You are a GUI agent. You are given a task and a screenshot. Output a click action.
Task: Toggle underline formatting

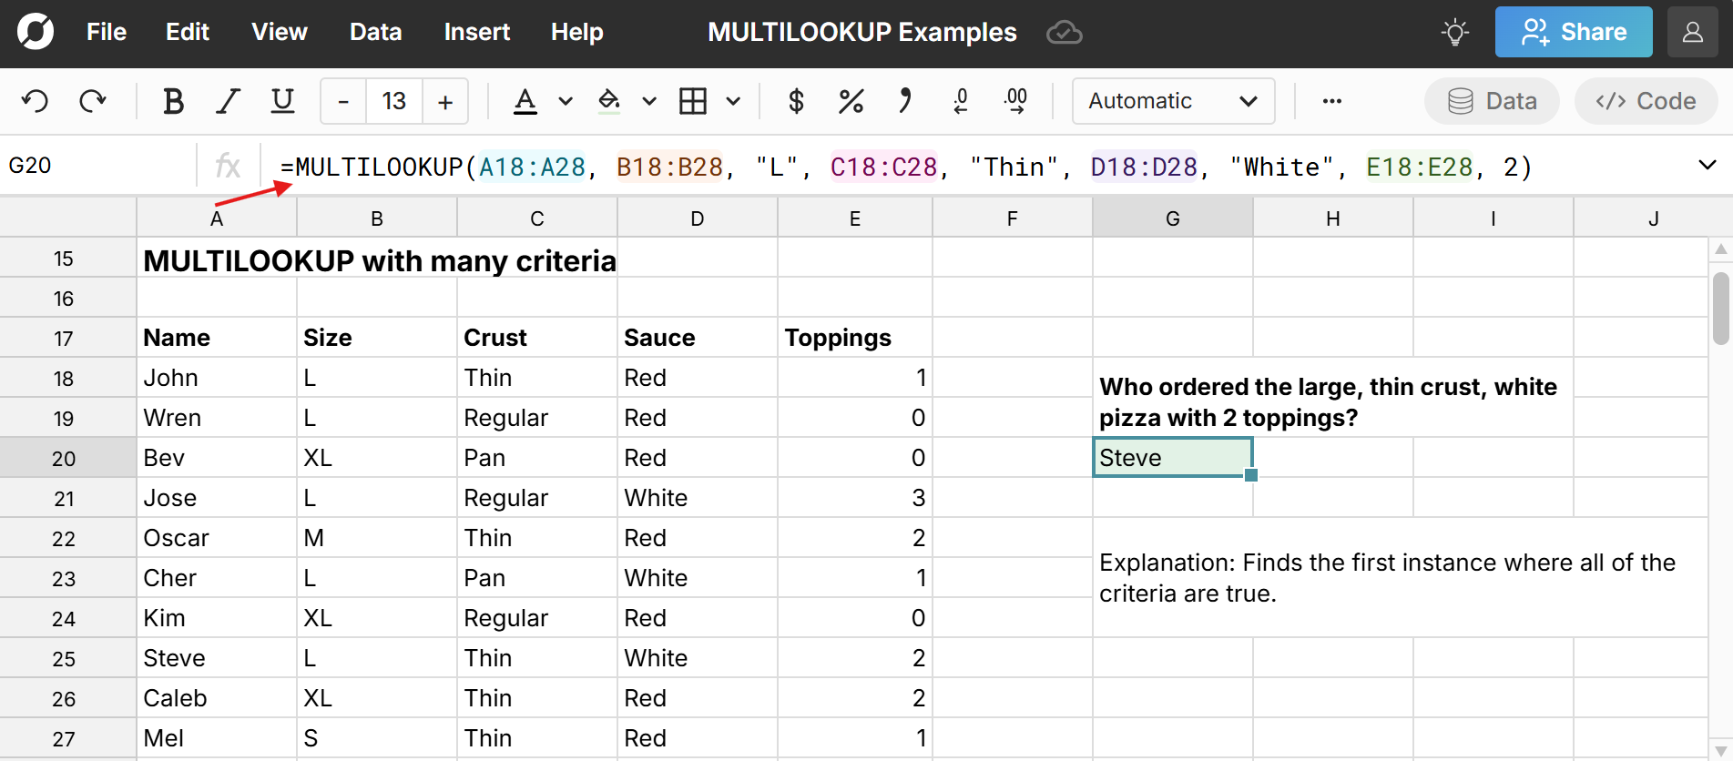(x=283, y=101)
